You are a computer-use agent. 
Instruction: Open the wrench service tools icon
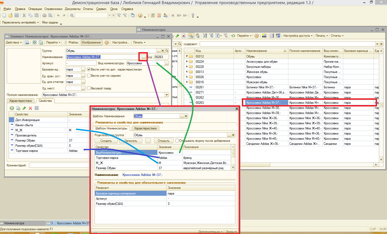(193, 16)
